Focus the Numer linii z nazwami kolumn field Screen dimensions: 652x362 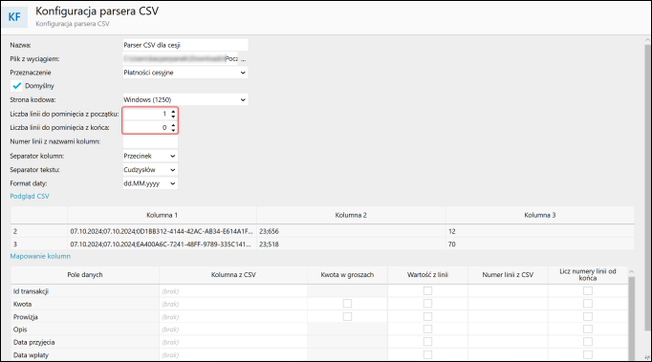tap(150, 141)
